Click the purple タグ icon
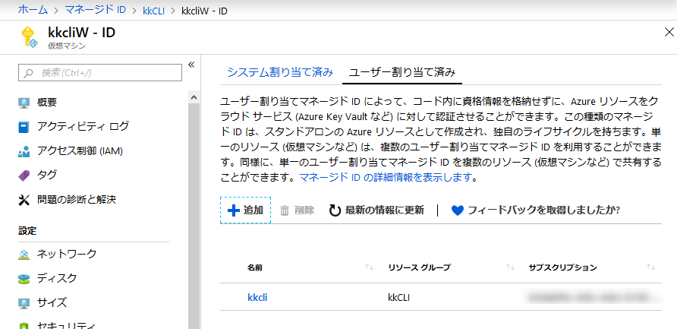The image size is (677, 329). [x=24, y=176]
